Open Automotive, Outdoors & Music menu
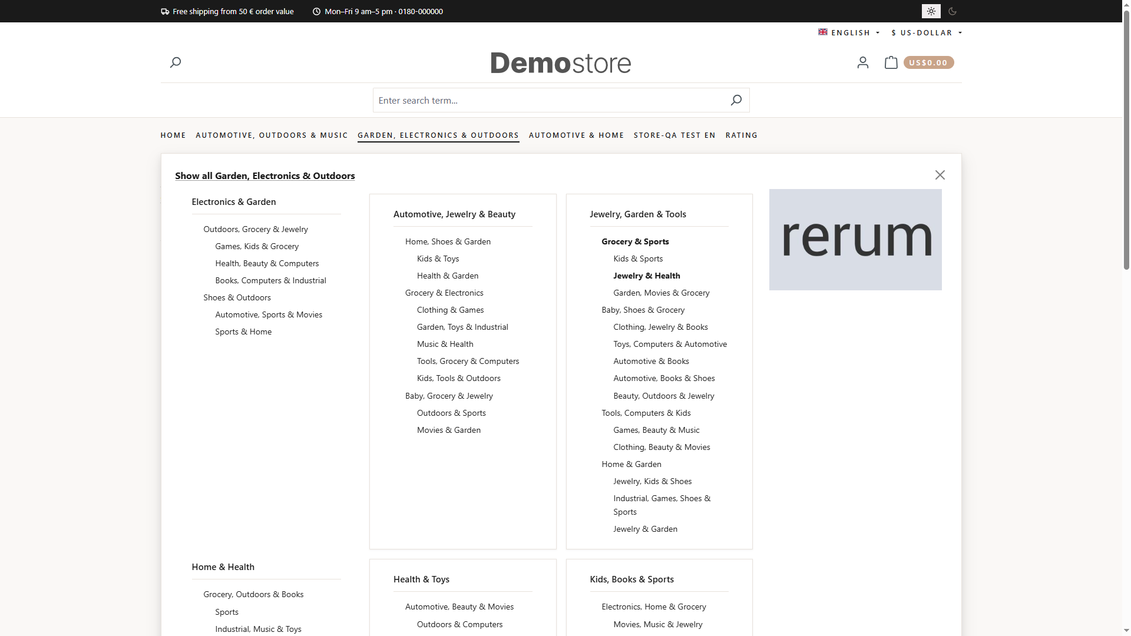Viewport: 1131px width, 636px height. (272, 135)
